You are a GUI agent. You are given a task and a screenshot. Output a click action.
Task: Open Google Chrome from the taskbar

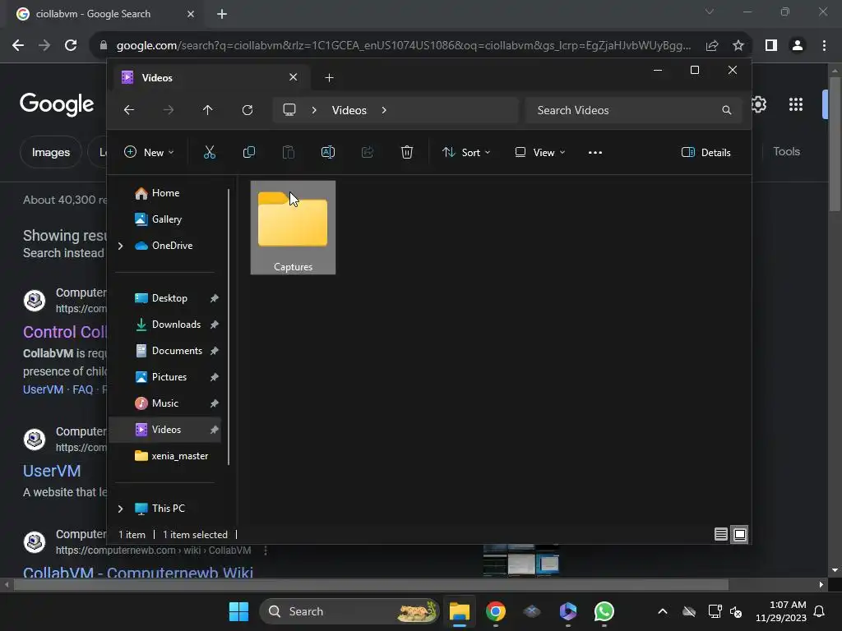496,611
